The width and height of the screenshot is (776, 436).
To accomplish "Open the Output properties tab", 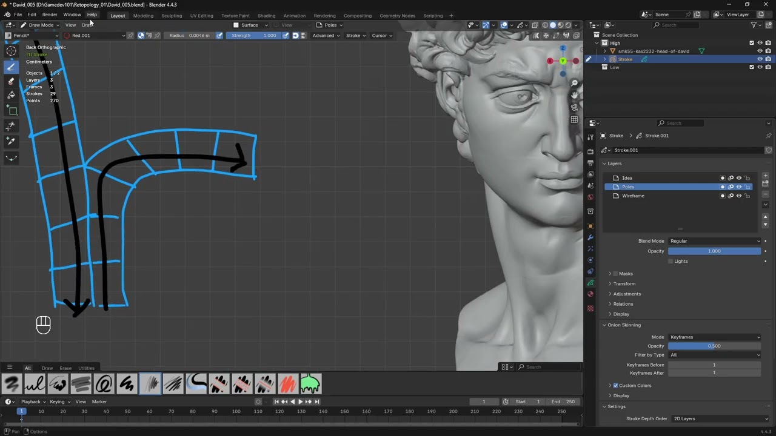I will 590,163.
